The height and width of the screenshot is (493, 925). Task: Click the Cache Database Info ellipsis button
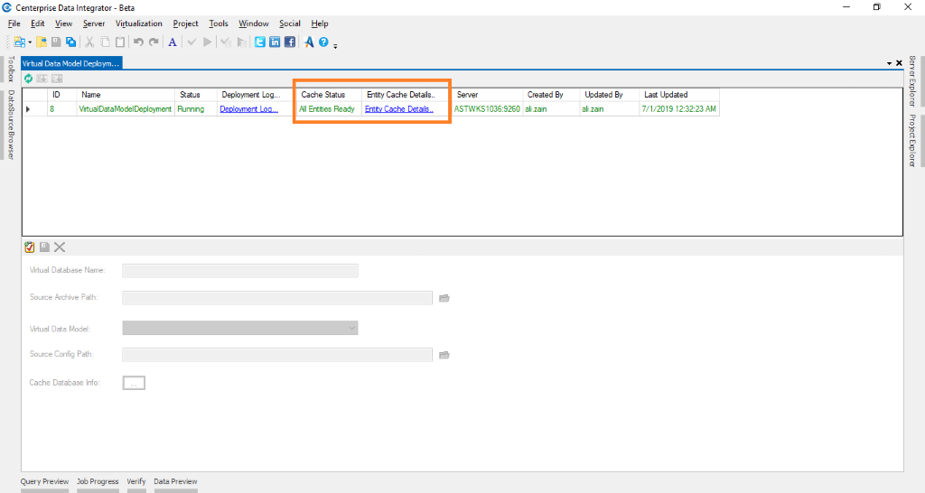tap(134, 383)
